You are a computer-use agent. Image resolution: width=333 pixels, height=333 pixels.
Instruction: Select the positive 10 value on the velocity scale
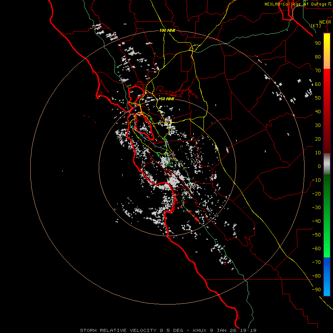tap(318, 153)
